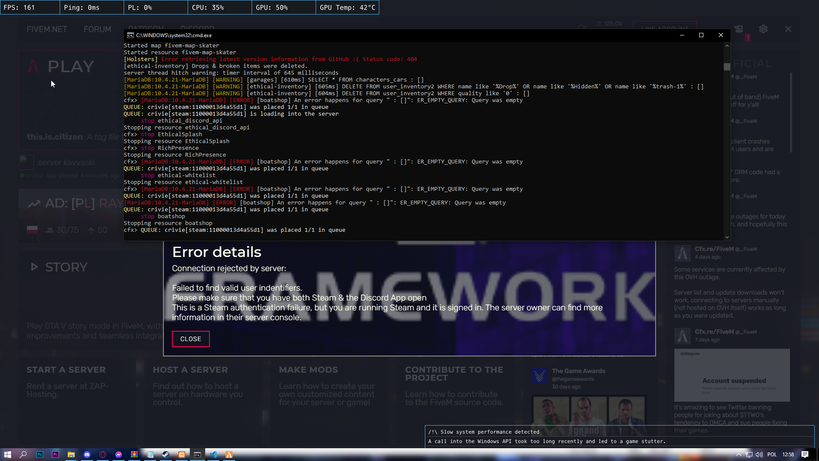Click the cmd.exe scrollbar up arrow

pyautogui.click(x=727, y=45)
